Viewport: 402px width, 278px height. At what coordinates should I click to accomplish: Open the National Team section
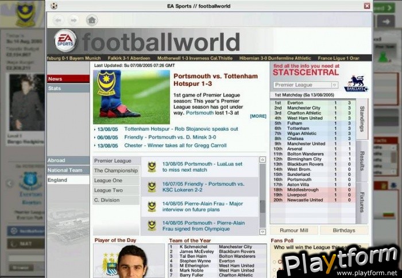pos(68,170)
